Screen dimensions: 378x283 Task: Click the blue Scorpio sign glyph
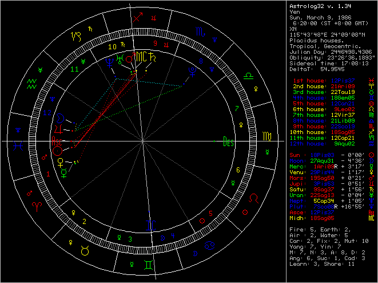click(200, 34)
